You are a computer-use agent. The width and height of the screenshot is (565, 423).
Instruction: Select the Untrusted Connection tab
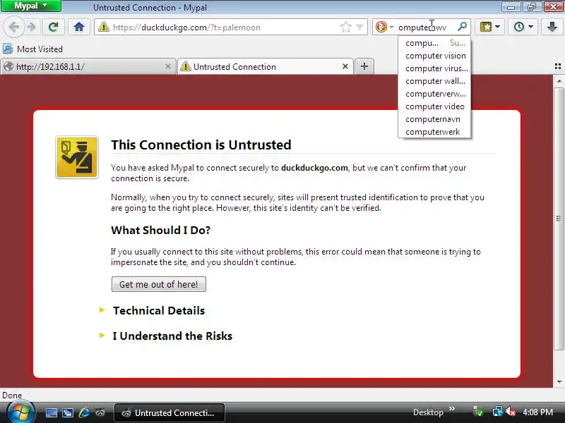pos(266,66)
